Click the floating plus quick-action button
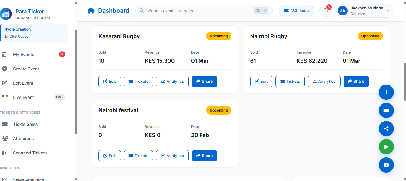Viewport: 406px width, 181px height. [x=386, y=92]
